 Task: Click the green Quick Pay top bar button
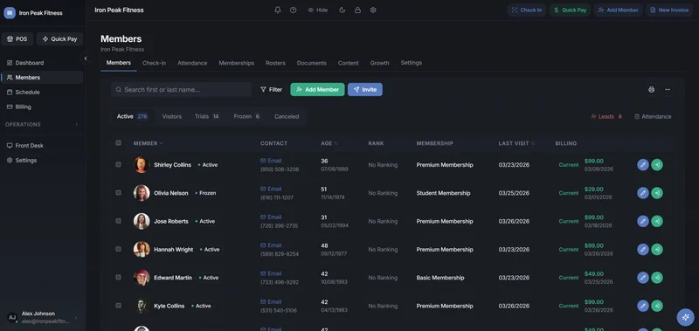[x=570, y=10]
